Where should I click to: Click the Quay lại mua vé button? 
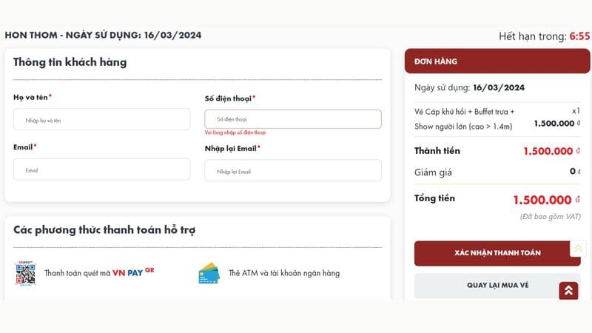(x=497, y=286)
